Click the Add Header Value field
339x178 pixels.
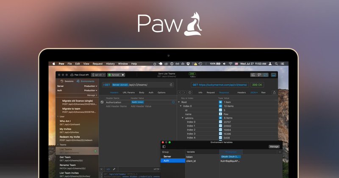coord(141,106)
